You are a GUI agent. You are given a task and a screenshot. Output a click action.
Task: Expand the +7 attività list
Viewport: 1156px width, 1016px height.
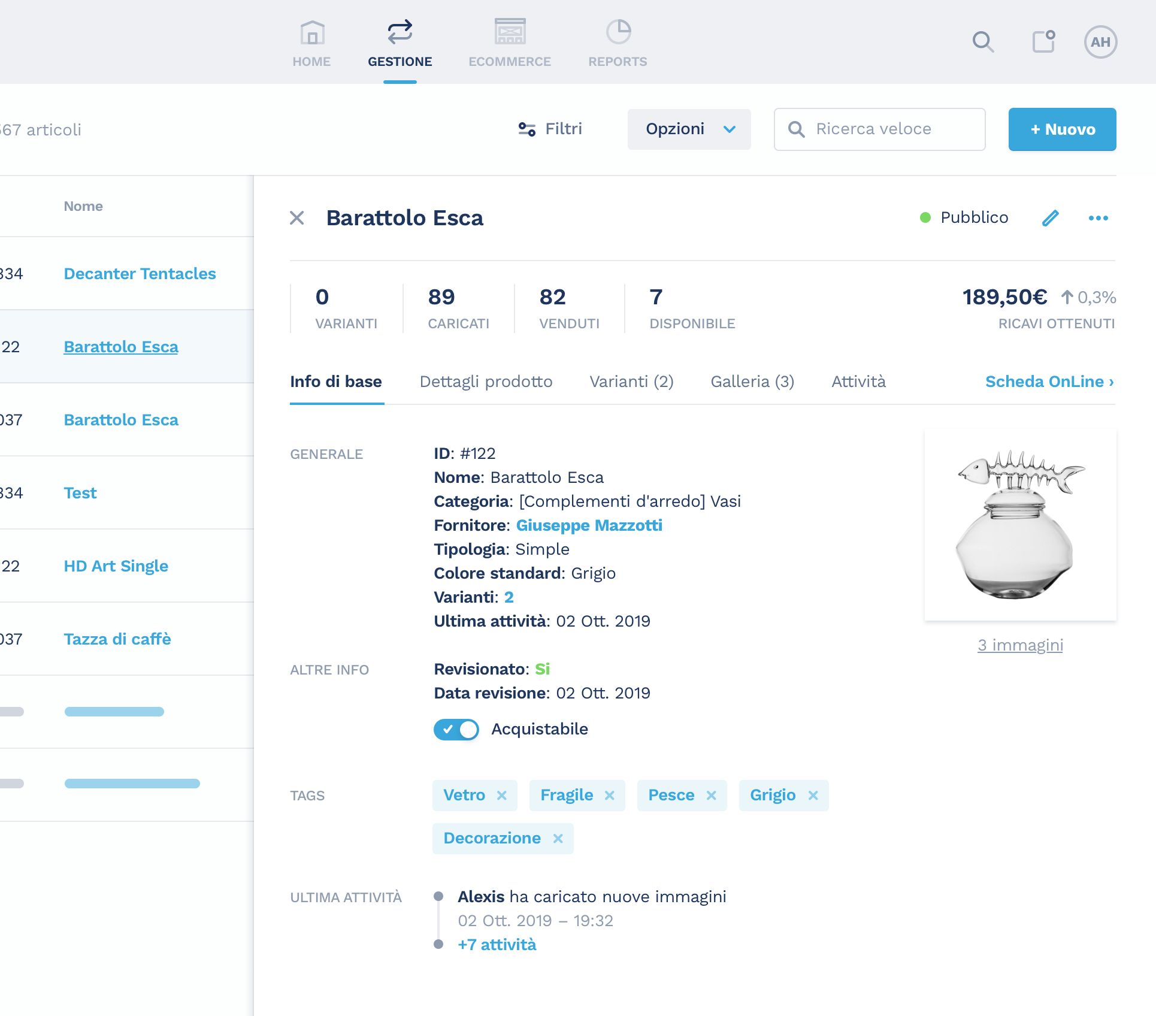(497, 945)
